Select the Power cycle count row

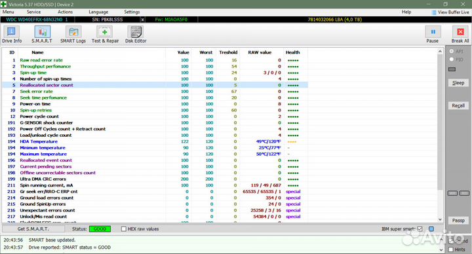[x=155, y=117]
